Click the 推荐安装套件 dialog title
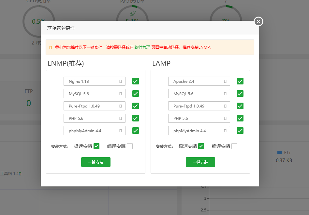 pyautogui.click(x=61, y=28)
